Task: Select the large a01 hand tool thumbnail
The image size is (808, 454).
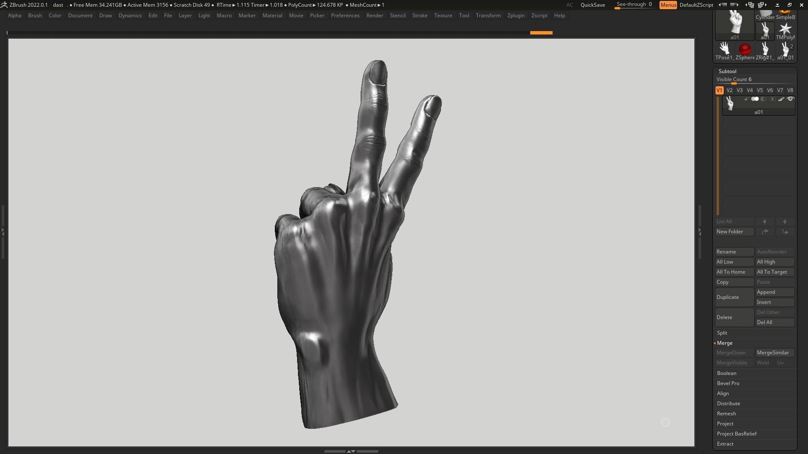Action: click(x=735, y=24)
